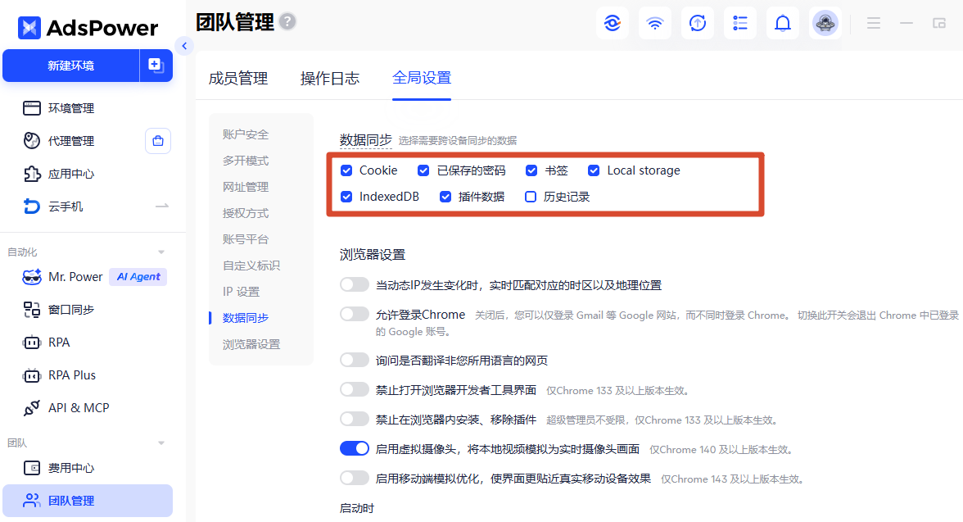
Task: Check the 历史记录 checkbox
Action: tap(531, 197)
